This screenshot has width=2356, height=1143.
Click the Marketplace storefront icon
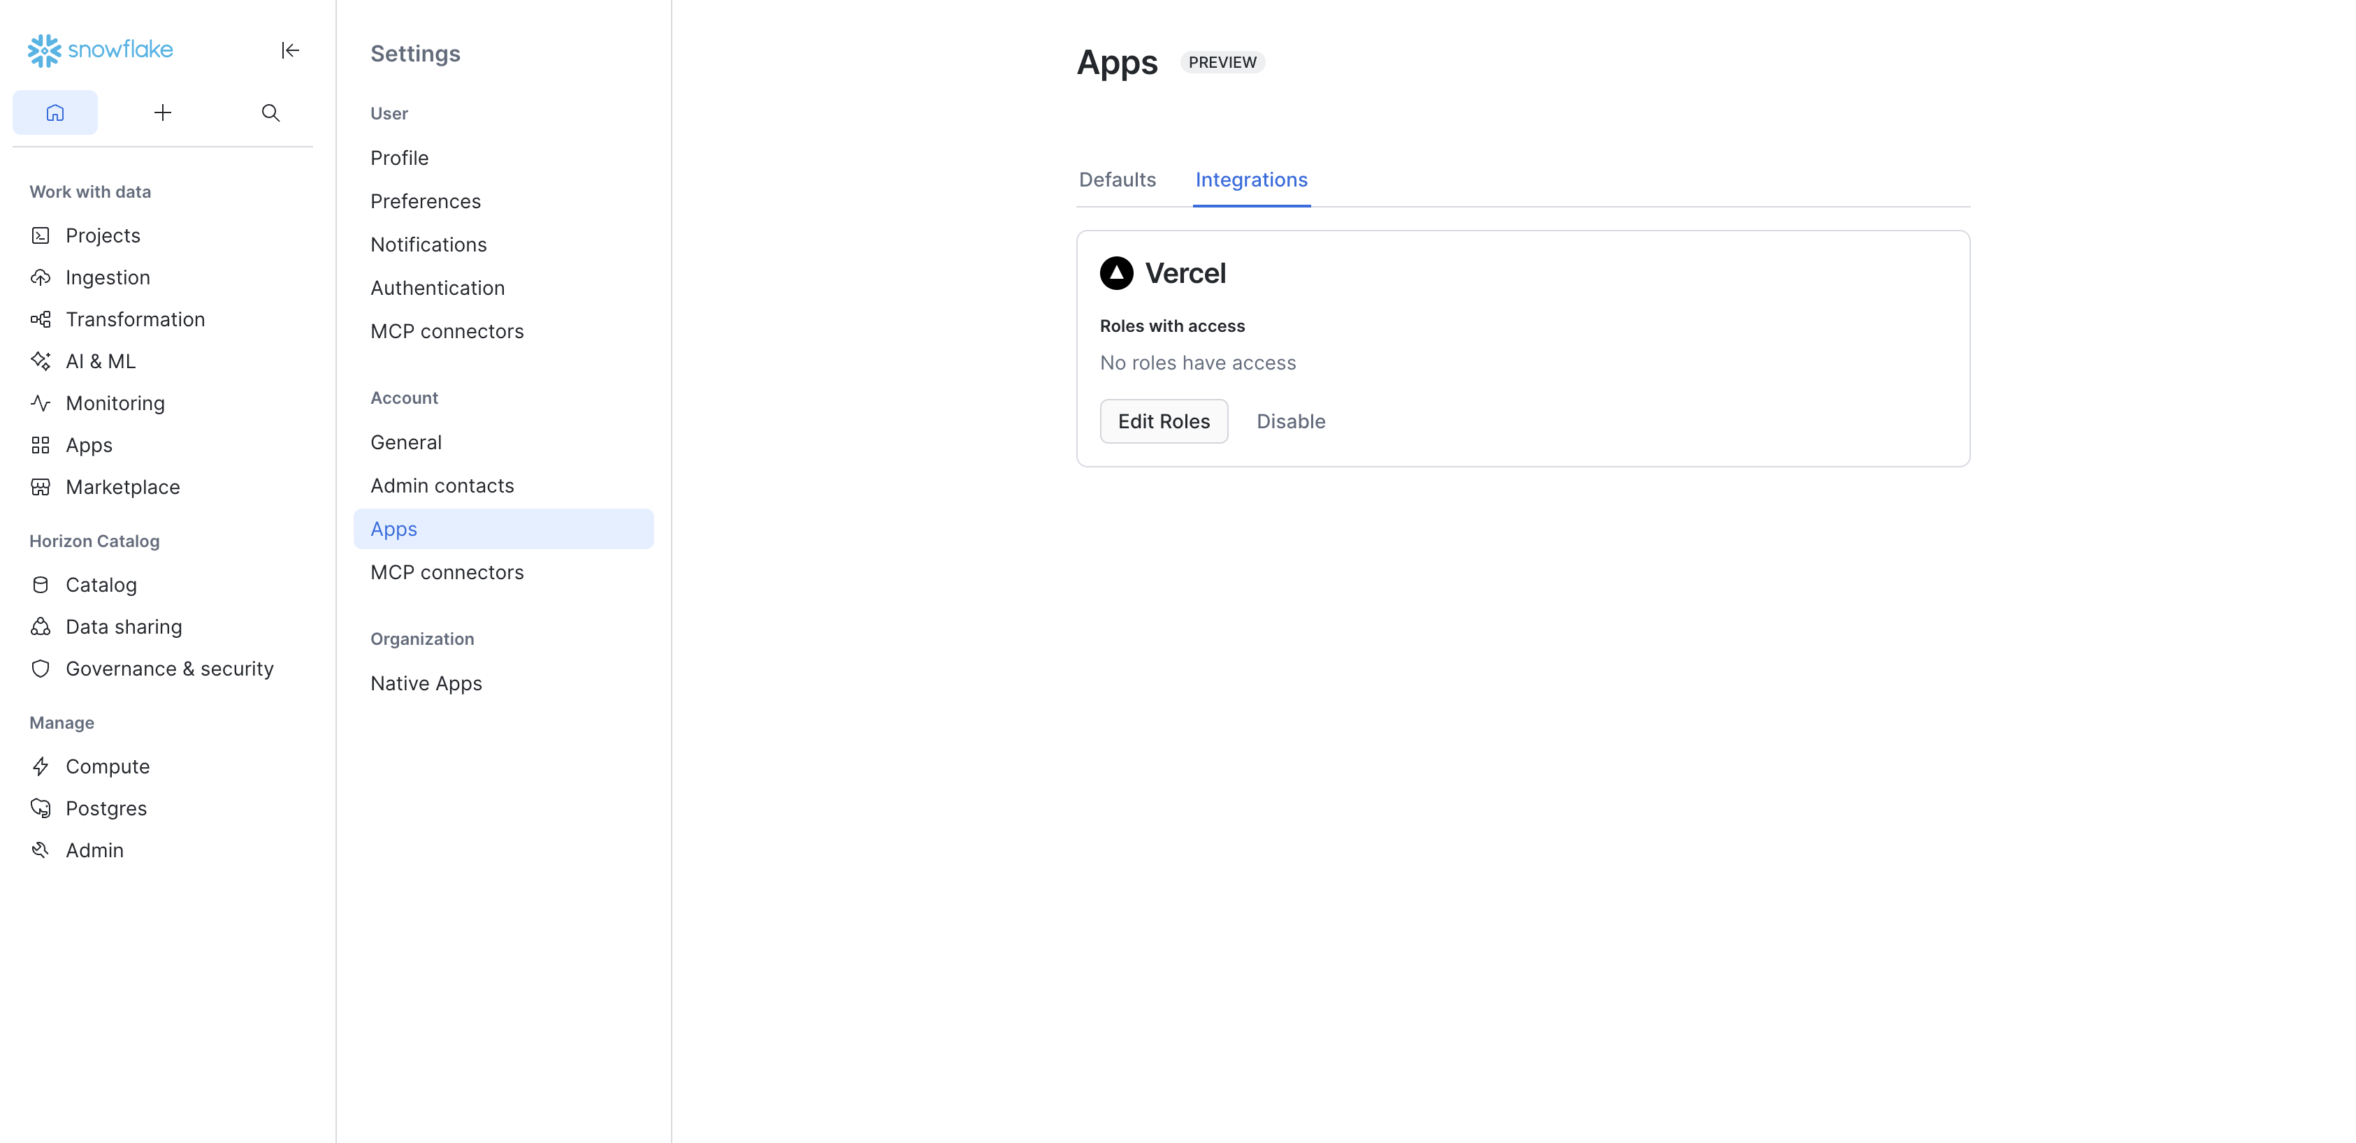pos(41,488)
